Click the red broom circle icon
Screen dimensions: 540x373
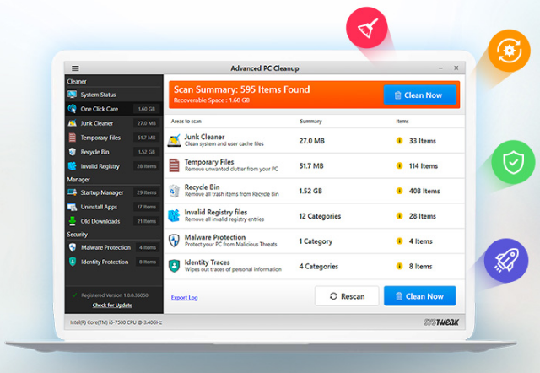367,28
